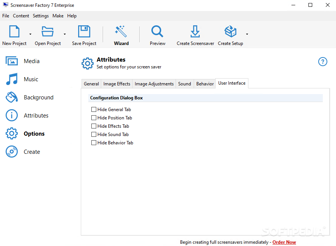336x246 pixels.
Task: Enable Hide Position Tab checkbox
Action: 94,118
